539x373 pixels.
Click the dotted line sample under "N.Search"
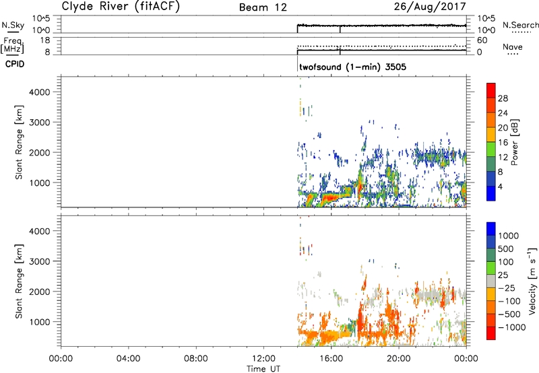(x=521, y=32)
